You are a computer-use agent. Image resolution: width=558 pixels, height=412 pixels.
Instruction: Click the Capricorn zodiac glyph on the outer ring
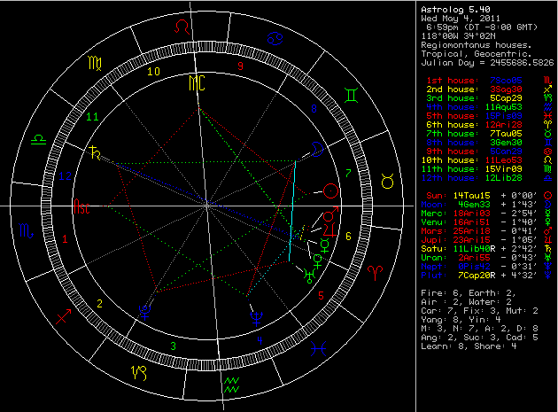point(139,372)
